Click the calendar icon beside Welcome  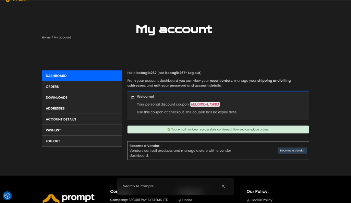[133, 97]
